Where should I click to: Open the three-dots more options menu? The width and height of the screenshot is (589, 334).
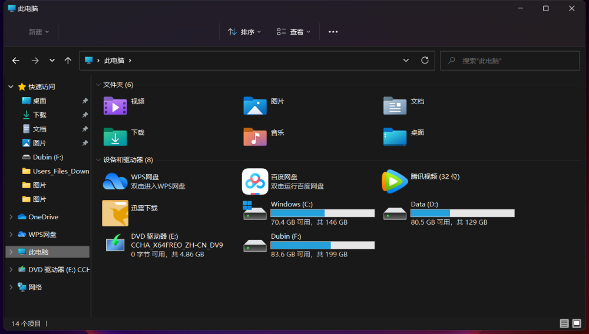[333, 32]
